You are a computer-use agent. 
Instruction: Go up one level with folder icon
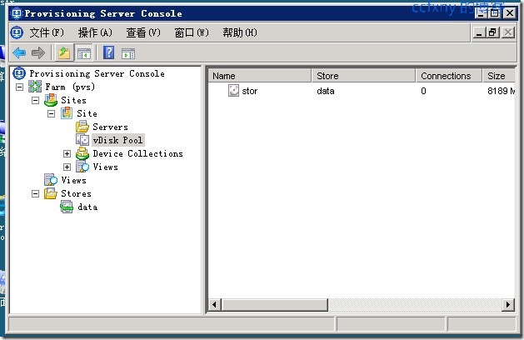64,53
